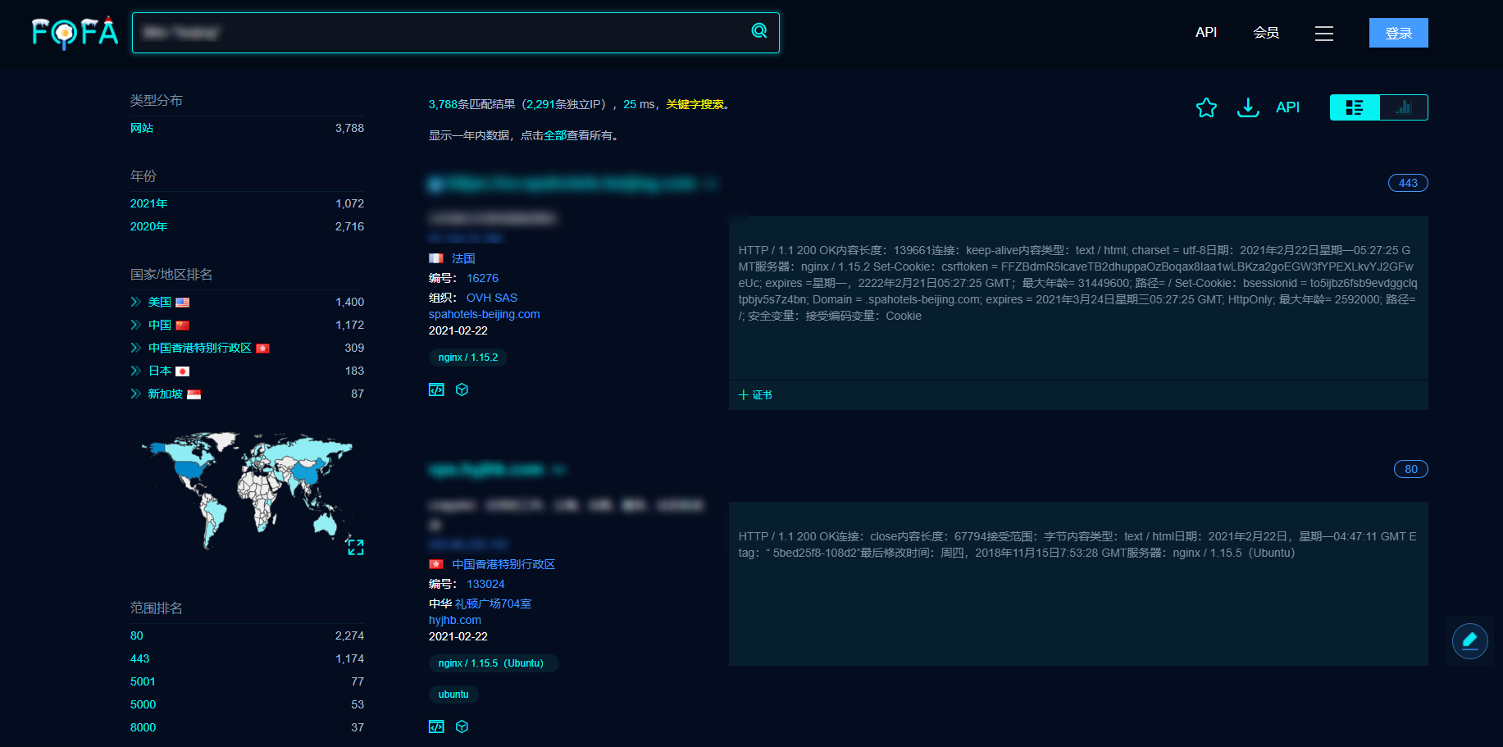Viewport: 1503px width, 747px height.
Task: Expand the 证书 certificate section
Action: point(755,395)
